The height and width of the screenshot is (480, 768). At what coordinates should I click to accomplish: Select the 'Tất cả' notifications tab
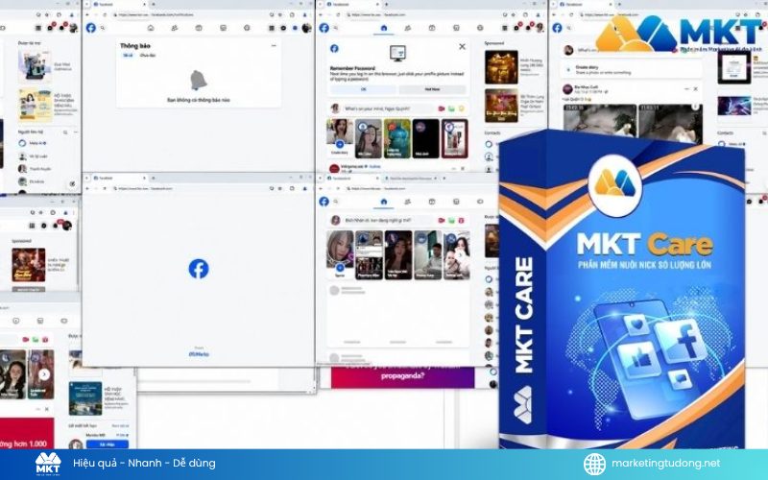[x=128, y=56]
